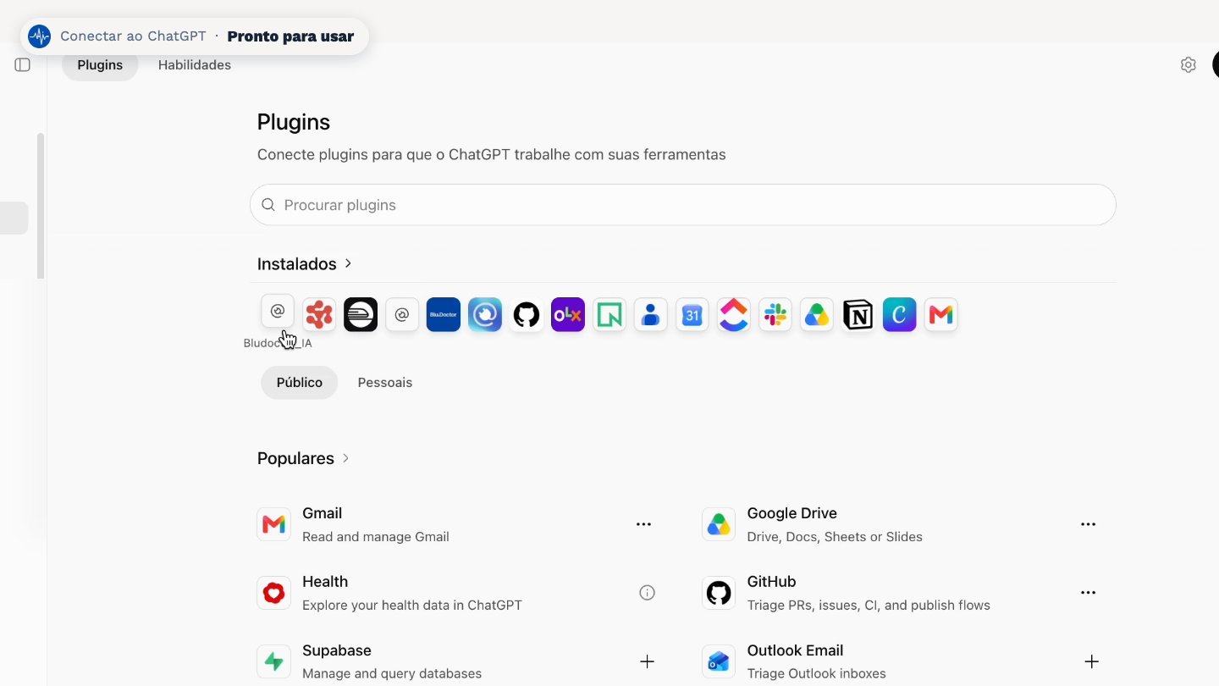This screenshot has width=1219, height=686.
Task: Open GitHub in the Instalados row
Action: click(x=527, y=315)
